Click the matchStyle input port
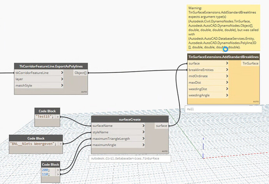The image size is (269, 184). (x=39, y=86)
